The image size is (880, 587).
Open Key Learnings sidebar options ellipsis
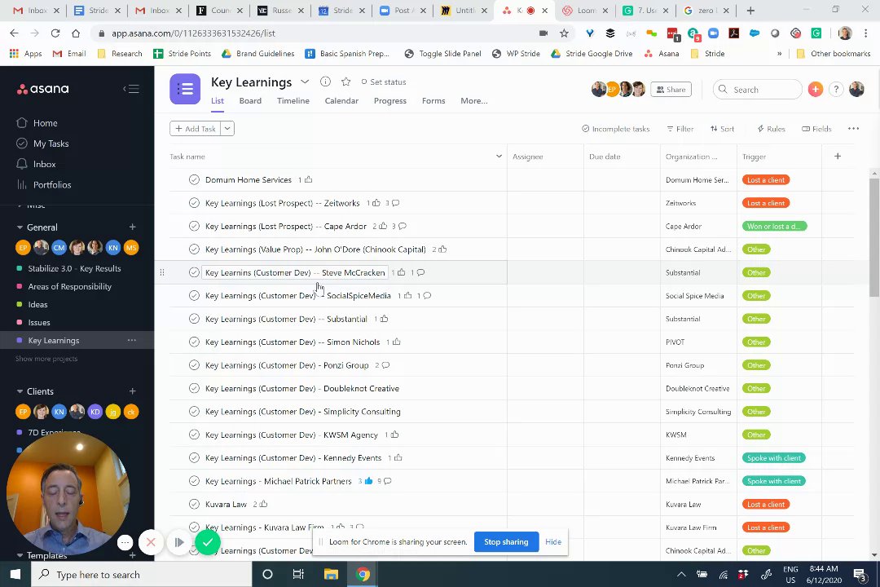(132, 340)
